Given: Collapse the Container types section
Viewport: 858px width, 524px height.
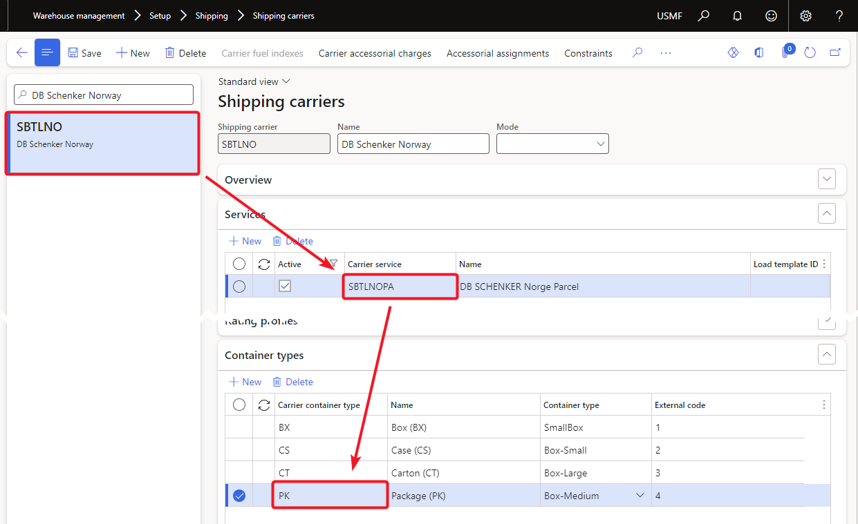Looking at the screenshot, I should [x=826, y=355].
